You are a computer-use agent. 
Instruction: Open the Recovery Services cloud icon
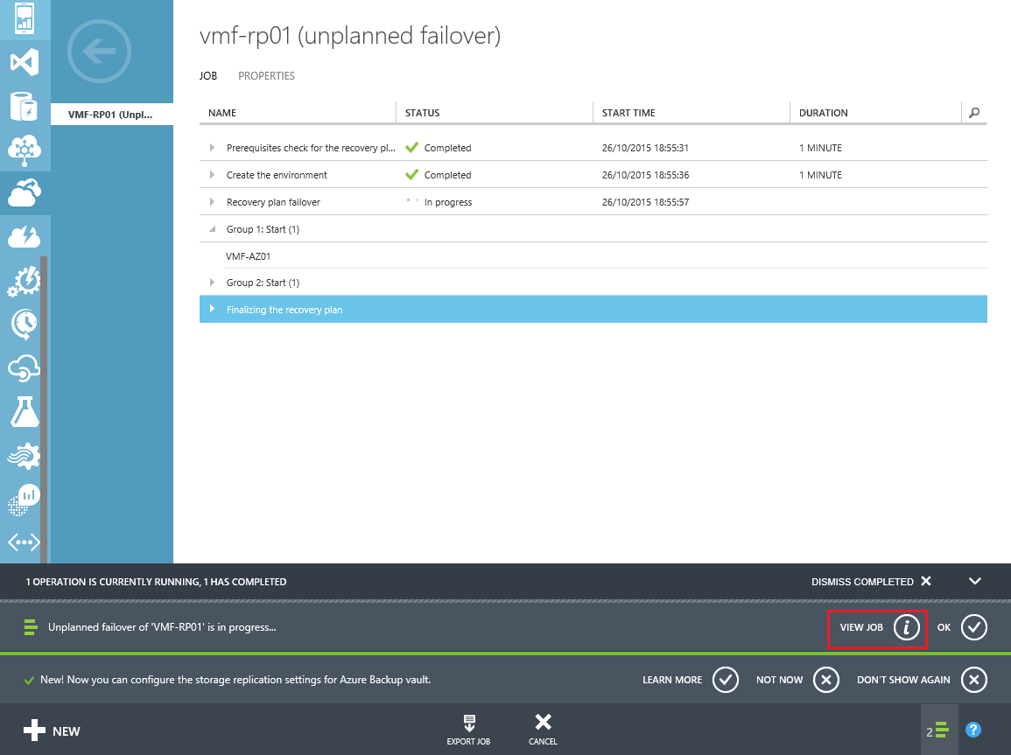coord(25,193)
